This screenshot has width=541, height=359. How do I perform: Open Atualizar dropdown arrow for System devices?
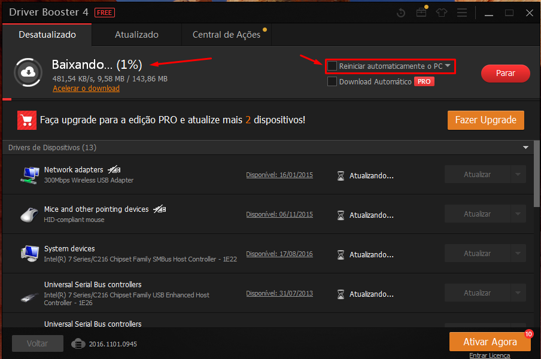[518, 254]
